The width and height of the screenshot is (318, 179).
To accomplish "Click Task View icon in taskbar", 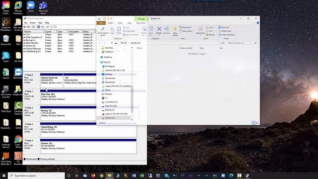I will point(77,176).
